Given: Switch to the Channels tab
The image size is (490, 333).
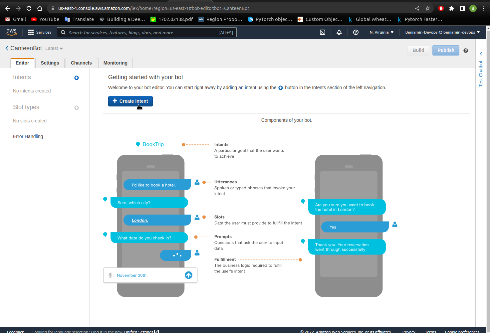Looking at the screenshot, I should point(81,63).
